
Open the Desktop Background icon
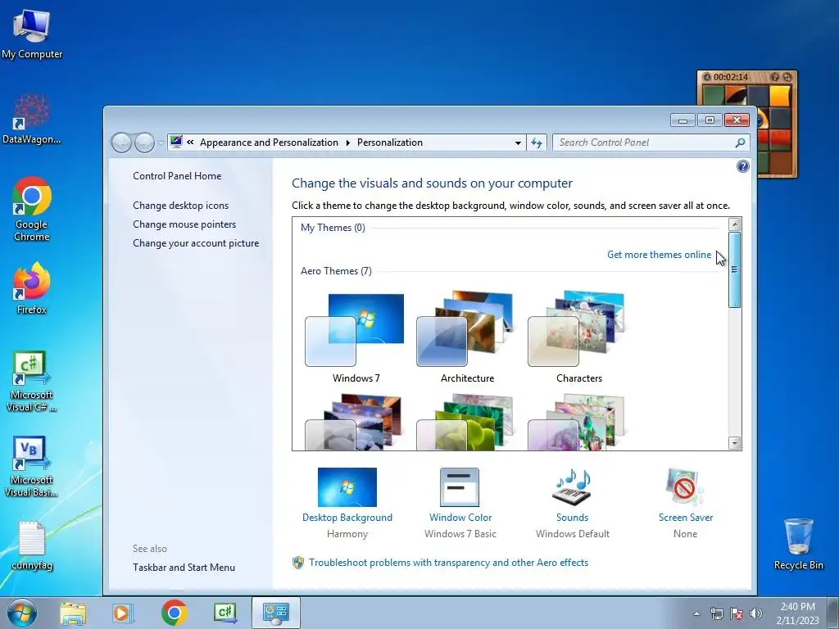point(347,487)
